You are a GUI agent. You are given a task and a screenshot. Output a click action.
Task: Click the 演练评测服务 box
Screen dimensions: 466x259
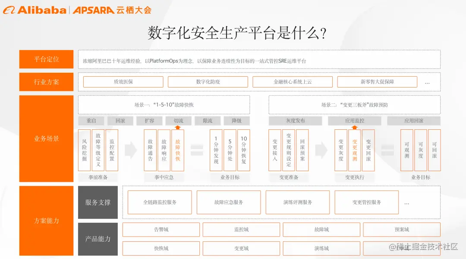point(297,203)
